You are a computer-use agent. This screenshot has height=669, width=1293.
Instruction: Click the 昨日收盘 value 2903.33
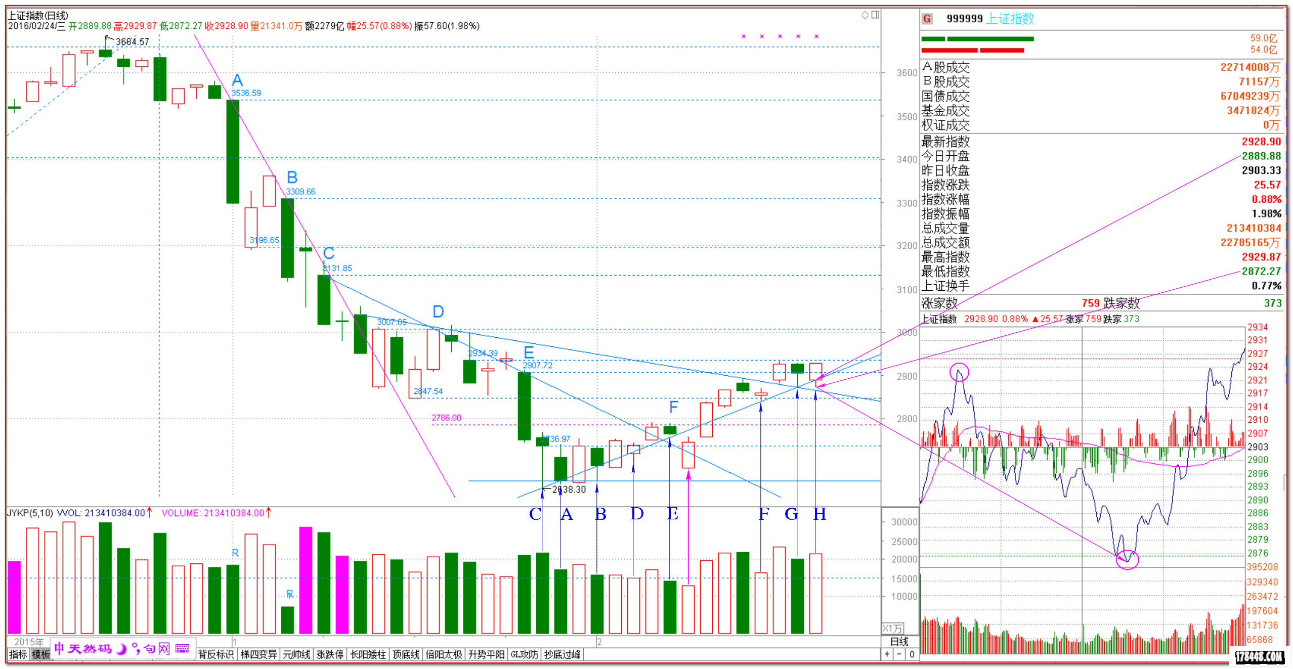[1261, 170]
